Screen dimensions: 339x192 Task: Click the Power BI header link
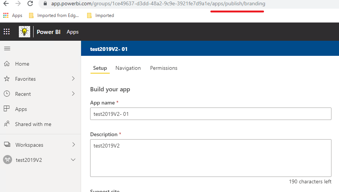coord(49,32)
